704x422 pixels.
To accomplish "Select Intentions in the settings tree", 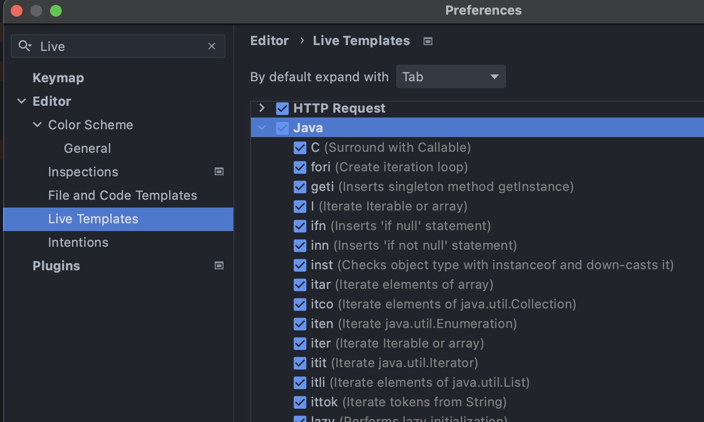I will [78, 242].
